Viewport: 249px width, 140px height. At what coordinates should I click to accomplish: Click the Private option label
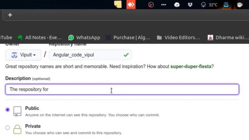click(x=33, y=126)
